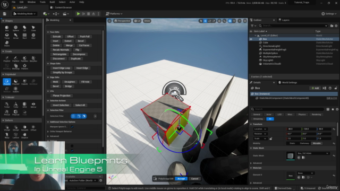The image size is (340, 191).
Task: Choose the translate gizmo viewport tool
Action: pos(205,21)
